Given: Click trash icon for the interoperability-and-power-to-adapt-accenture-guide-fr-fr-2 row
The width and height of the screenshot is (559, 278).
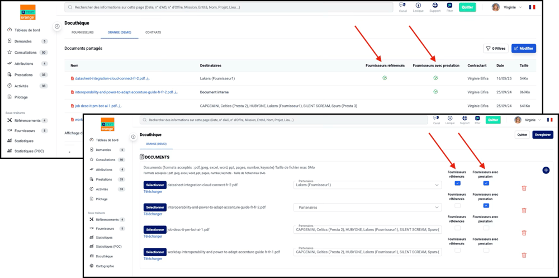Looking at the screenshot, I should [x=524, y=210].
